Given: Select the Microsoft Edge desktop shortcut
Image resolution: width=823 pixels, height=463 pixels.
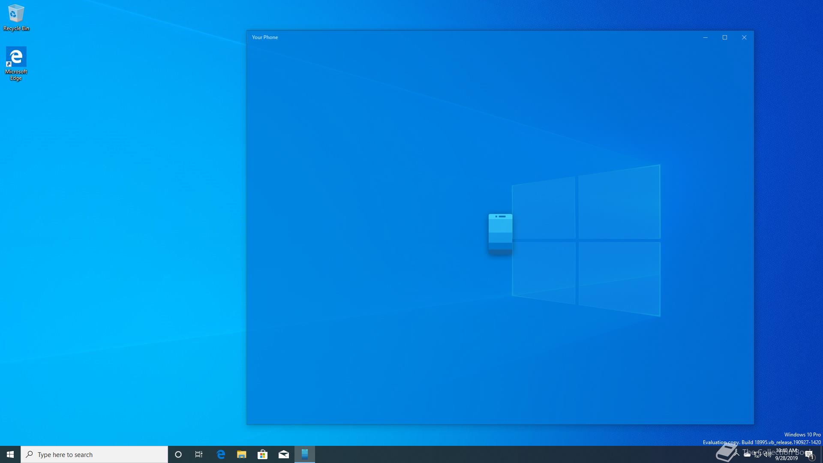Looking at the screenshot, I should pyautogui.click(x=16, y=63).
